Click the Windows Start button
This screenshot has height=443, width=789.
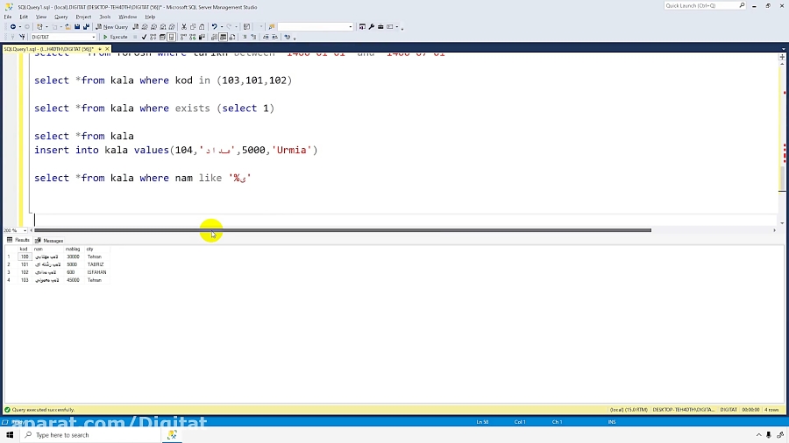pyautogui.click(x=10, y=435)
